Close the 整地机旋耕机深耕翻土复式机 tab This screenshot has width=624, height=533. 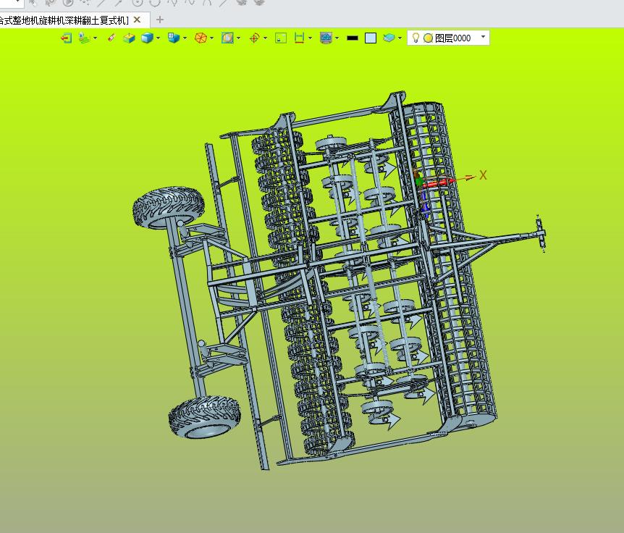click(137, 20)
